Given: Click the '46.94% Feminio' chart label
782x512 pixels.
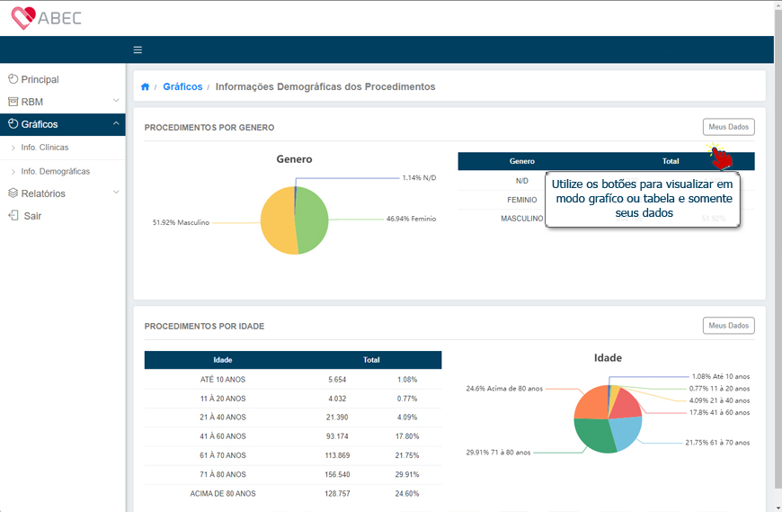Looking at the screenshot, I should click(x=411, y=219).
